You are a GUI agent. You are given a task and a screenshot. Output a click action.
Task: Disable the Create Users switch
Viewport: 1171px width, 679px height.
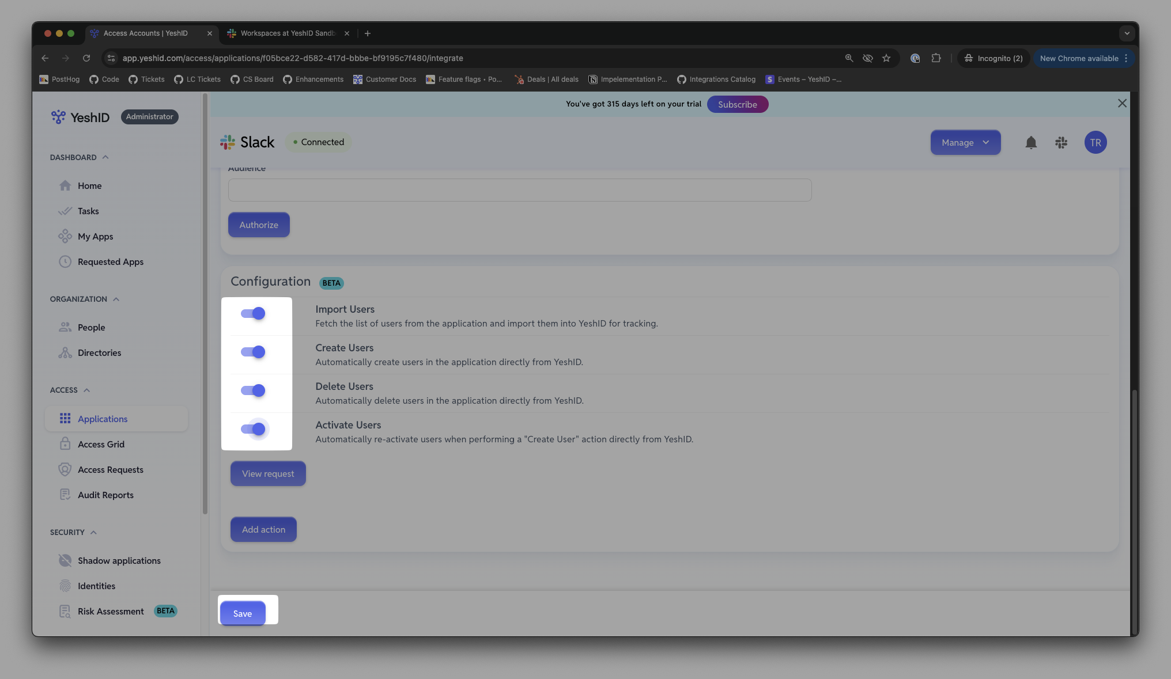pos(253,352)
